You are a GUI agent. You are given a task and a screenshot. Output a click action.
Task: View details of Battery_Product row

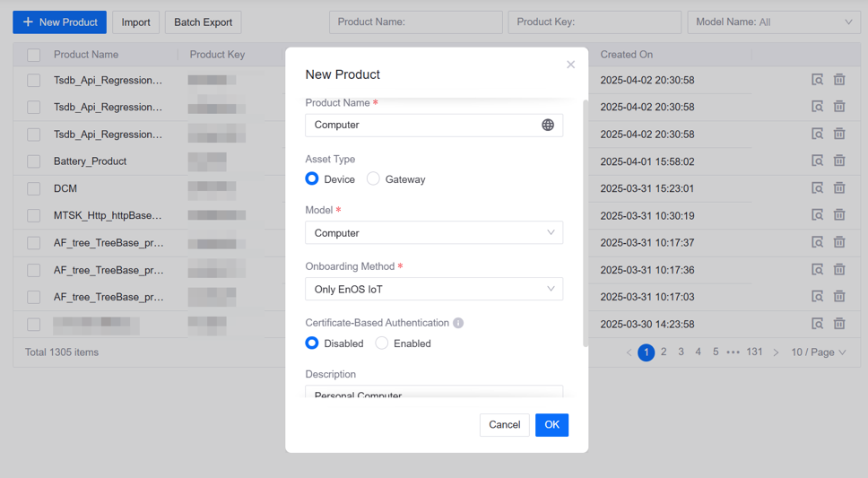pos(817,161)
